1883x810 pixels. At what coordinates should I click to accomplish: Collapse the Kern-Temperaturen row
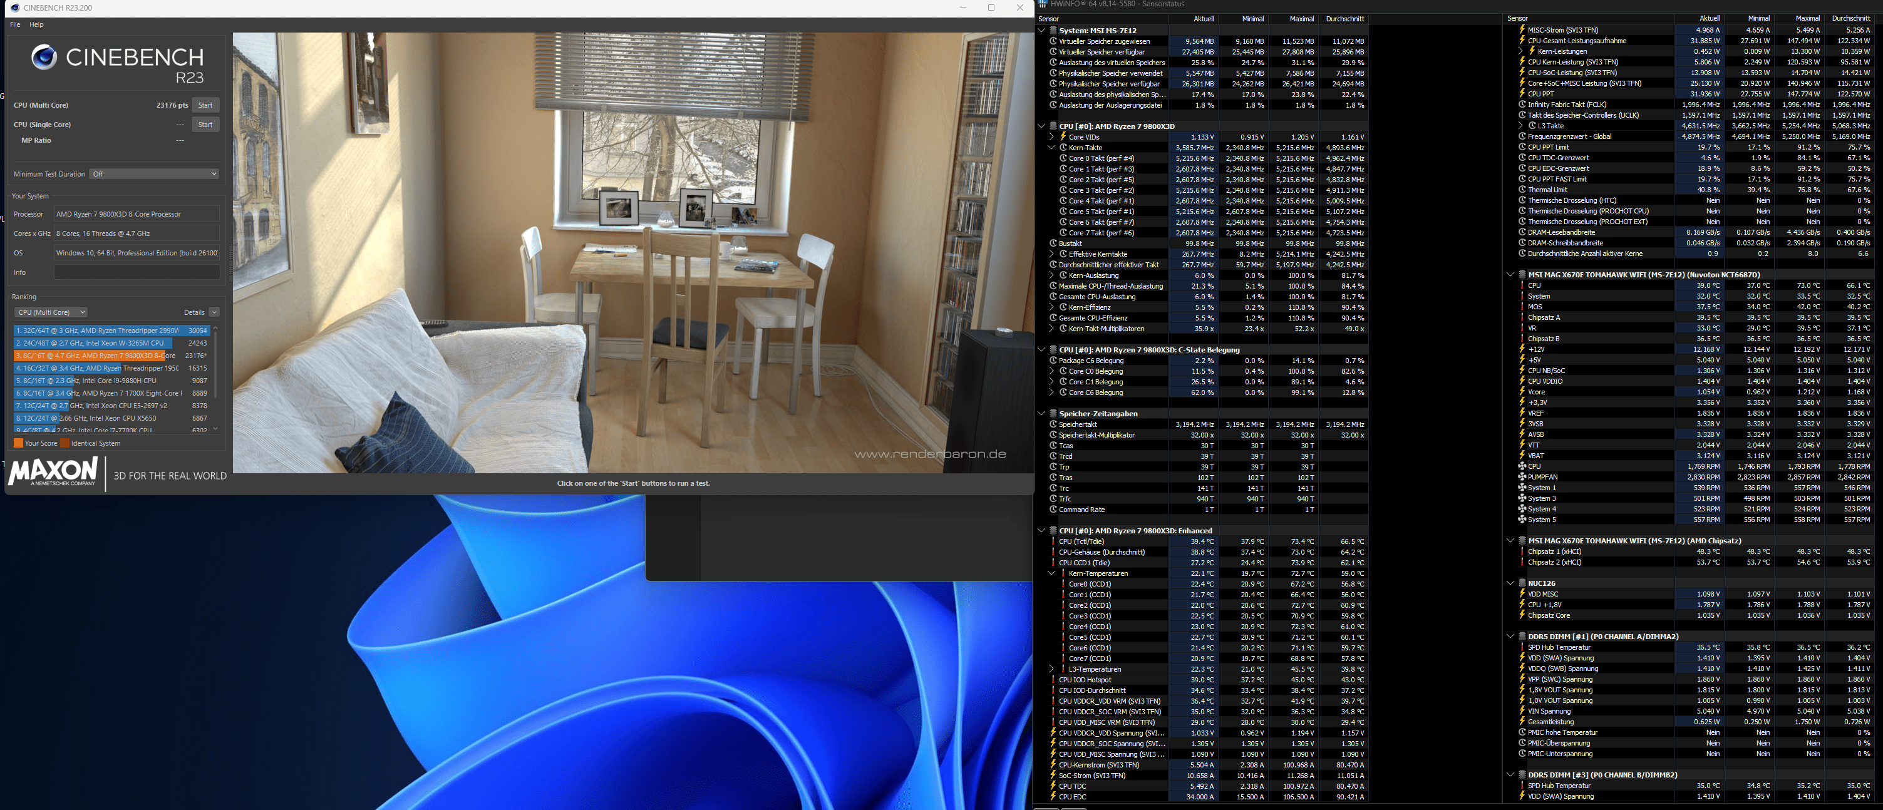(x=1051, y=573)
